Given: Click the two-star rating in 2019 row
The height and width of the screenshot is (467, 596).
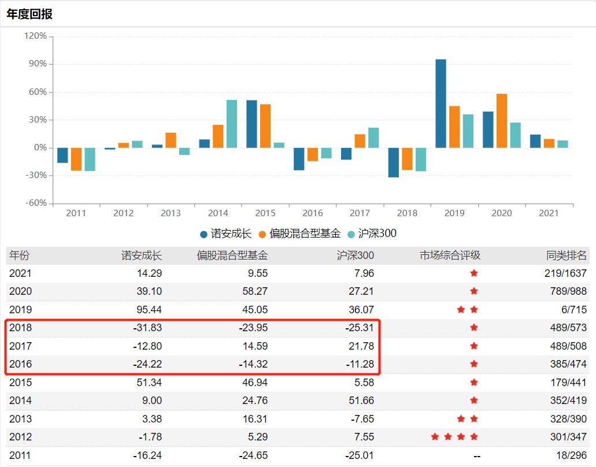Looking at the screenshot, I should pos(468,310).
